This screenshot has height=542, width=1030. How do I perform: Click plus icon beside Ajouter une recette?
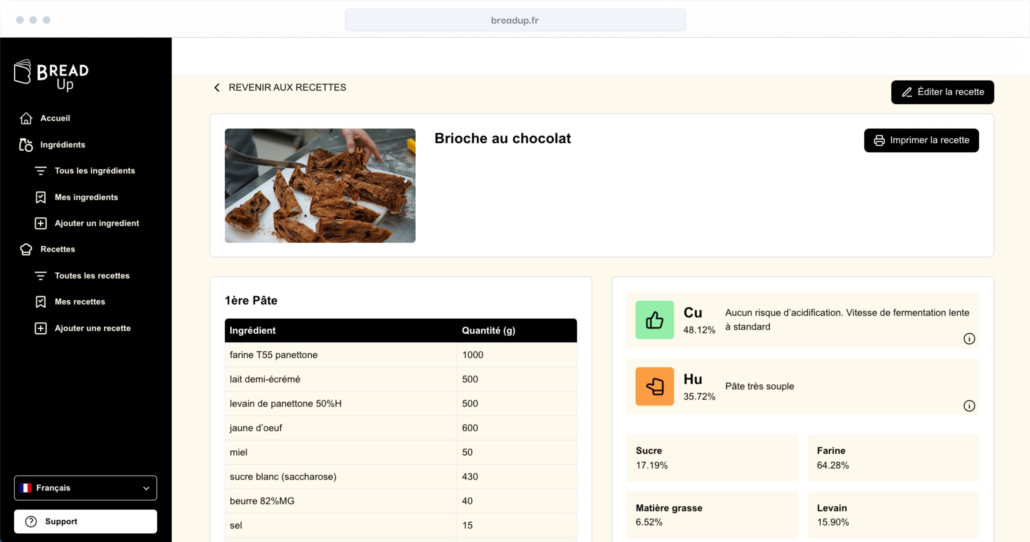tap(41, 328)
